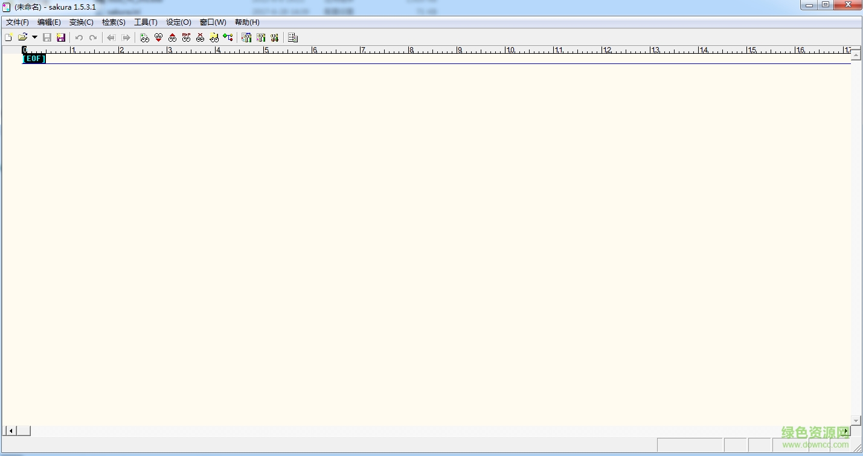This screenshot has width=863, height=456.
Task: Click the vertical scrollbar down arrow
Action: point(856,420)
